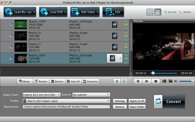Click the Remove button
Screen dimensions: 195x122
tap(57, 82)
